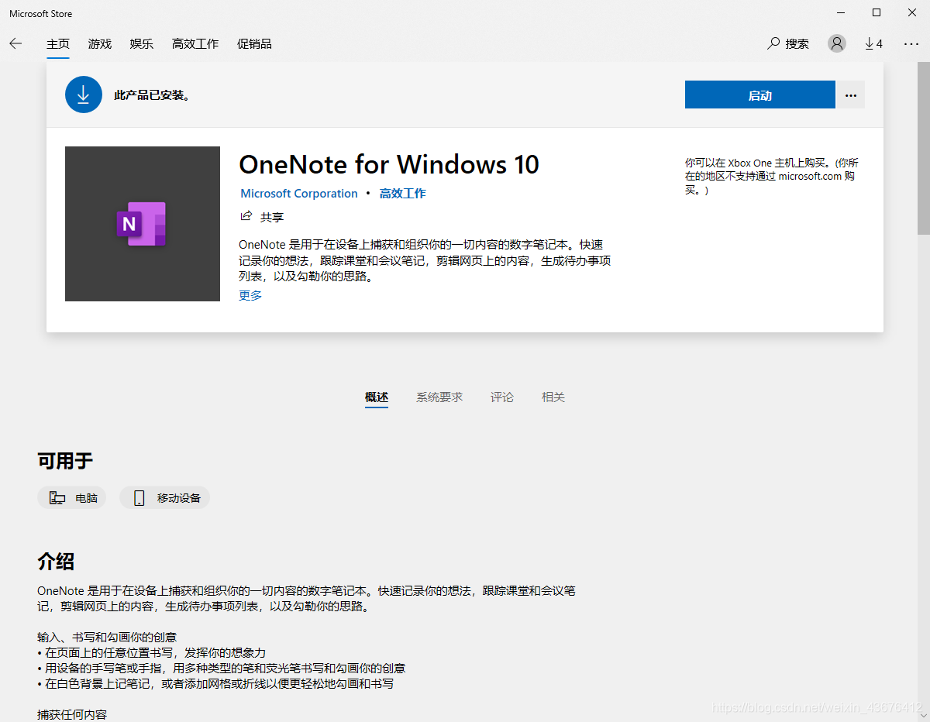Screen dimensions: 930x722
Task: Click the 捕获任何内容 line
Action: pos(72,714)
